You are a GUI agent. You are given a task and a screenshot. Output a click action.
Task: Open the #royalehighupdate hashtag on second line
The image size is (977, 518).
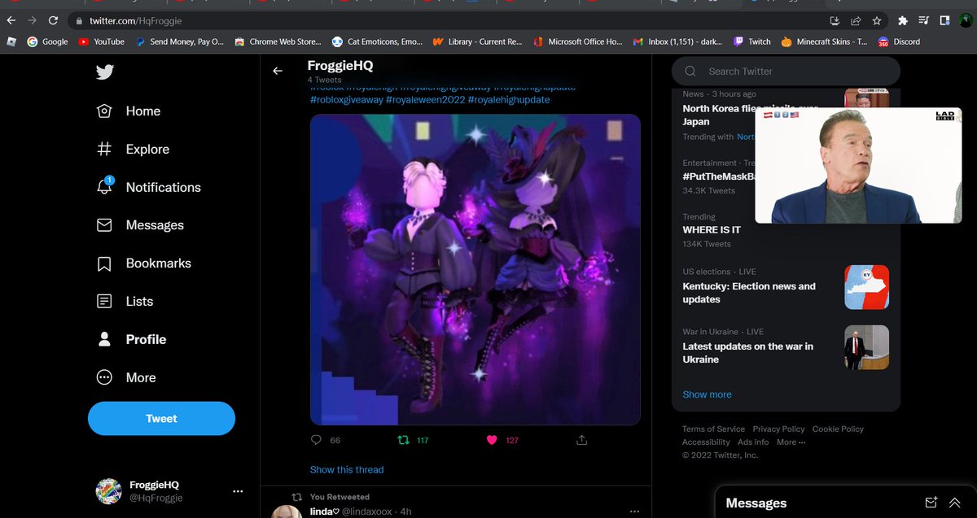[x=509, y=99]
